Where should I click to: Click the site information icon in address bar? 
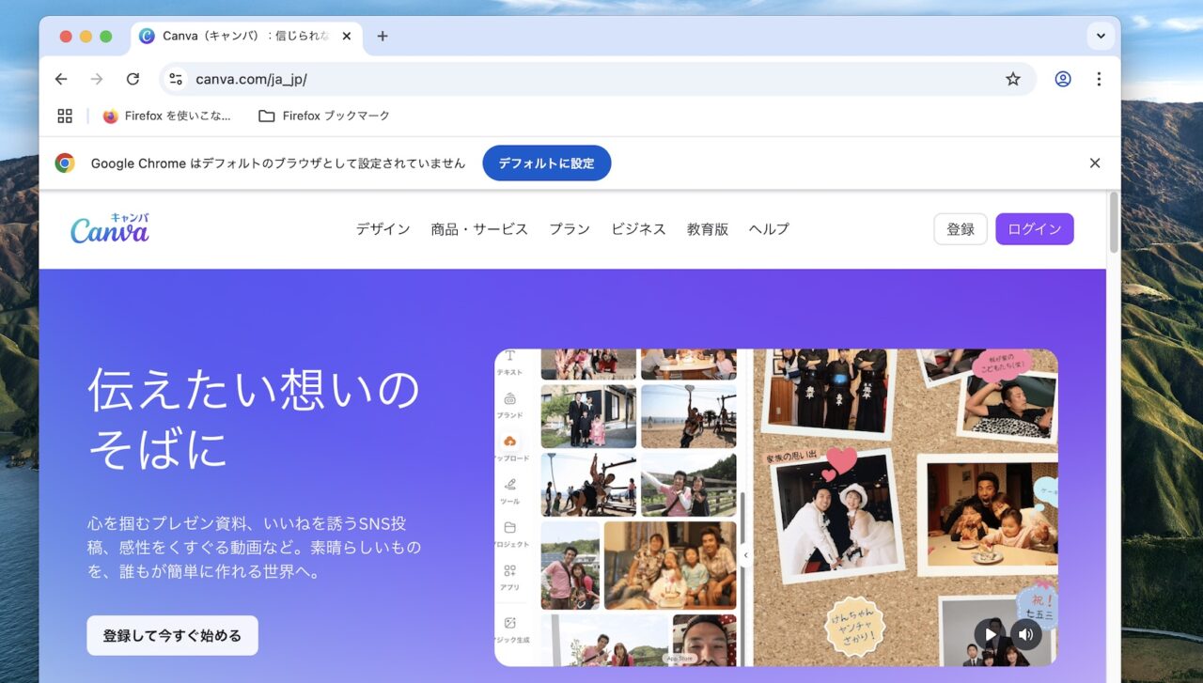pos(176,79)
